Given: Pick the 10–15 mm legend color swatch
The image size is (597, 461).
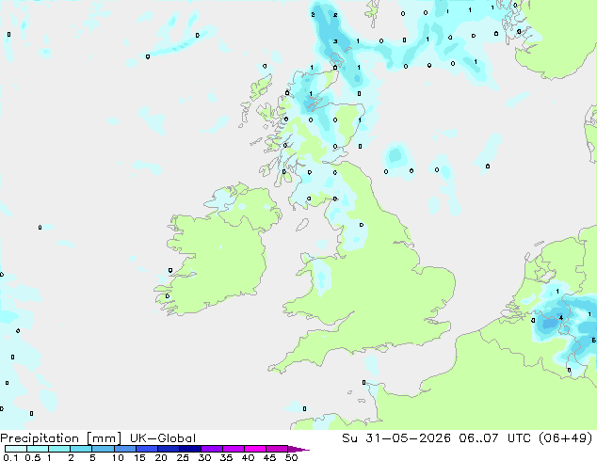Looking at the screenshot, I should pyautogui.click(x=124, y=449).
